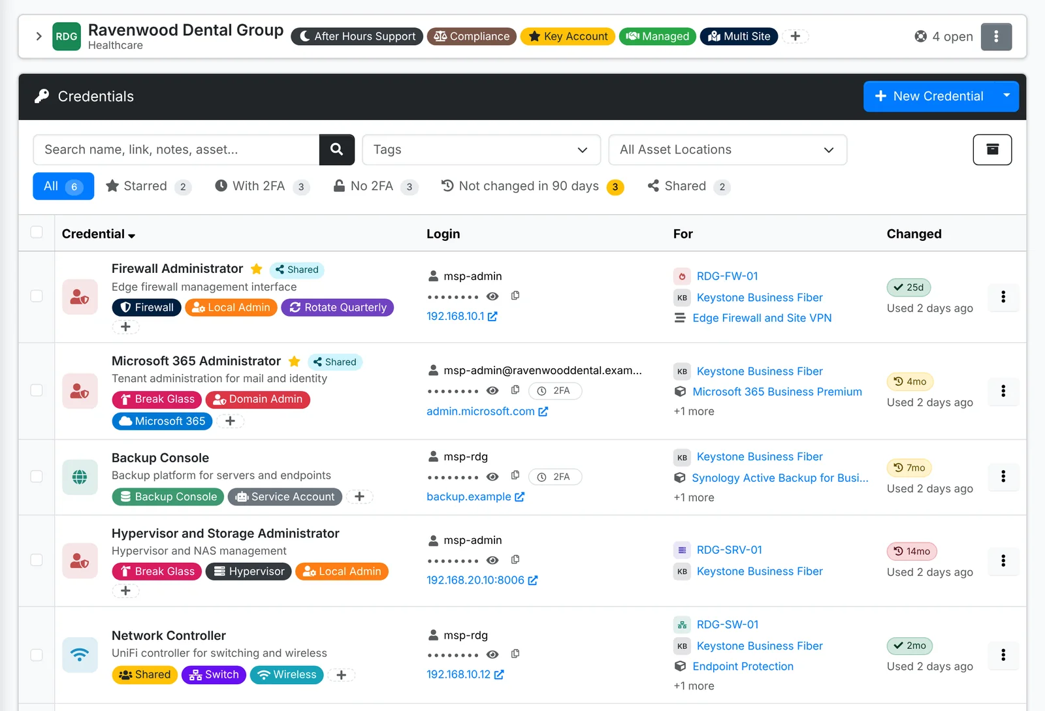The height and width of the screenshot is (711, 1045).
Task: Open the admin.microsoft.com link
Action: pyautogui.click(x=487, y=411)
